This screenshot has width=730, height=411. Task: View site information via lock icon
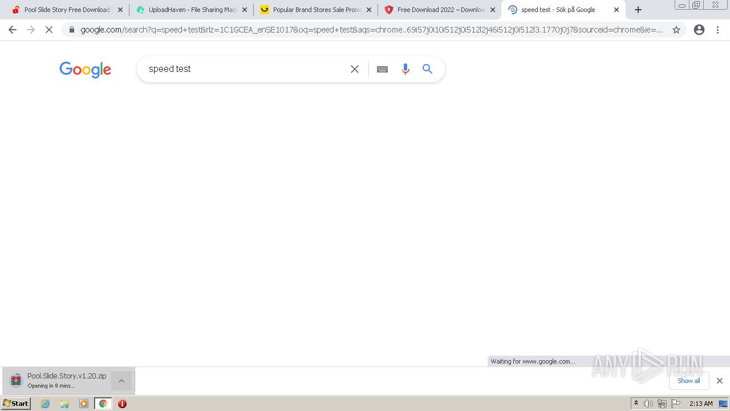71,30
